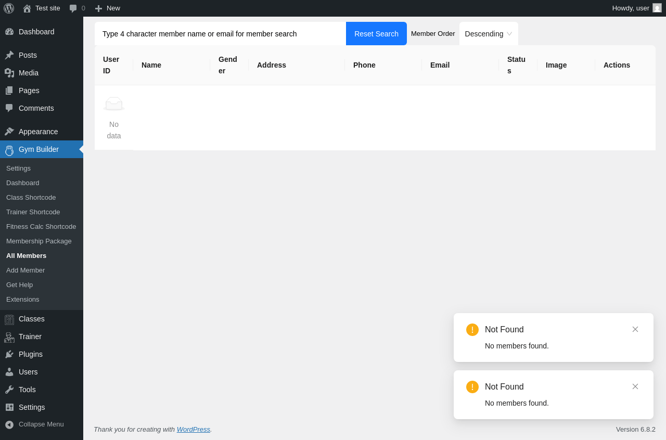Open Trainer Shortcode submenu item

pos(42,212)
